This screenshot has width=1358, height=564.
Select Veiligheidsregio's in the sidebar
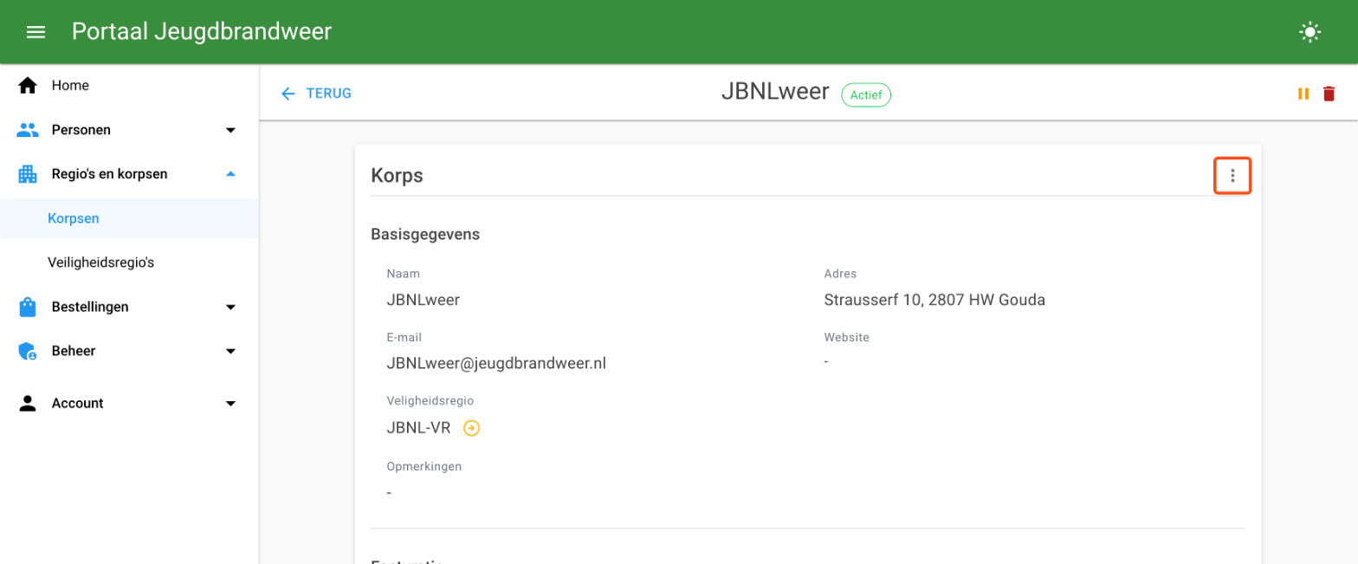130,262
